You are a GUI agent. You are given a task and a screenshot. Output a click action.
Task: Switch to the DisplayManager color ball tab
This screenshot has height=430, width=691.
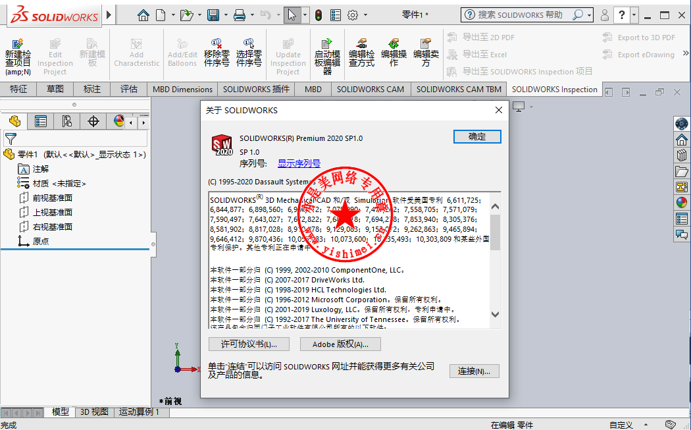click(118, 121)
